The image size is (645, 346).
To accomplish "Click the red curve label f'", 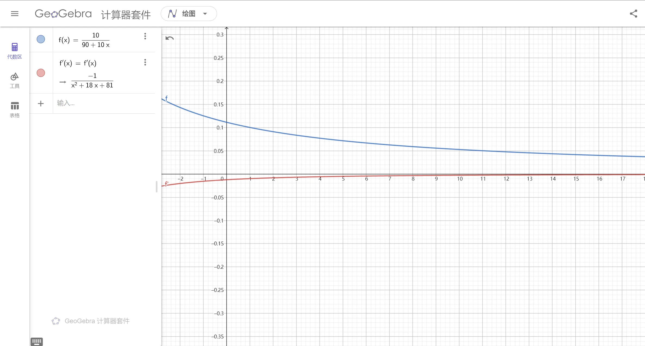I will coord(167,184).
